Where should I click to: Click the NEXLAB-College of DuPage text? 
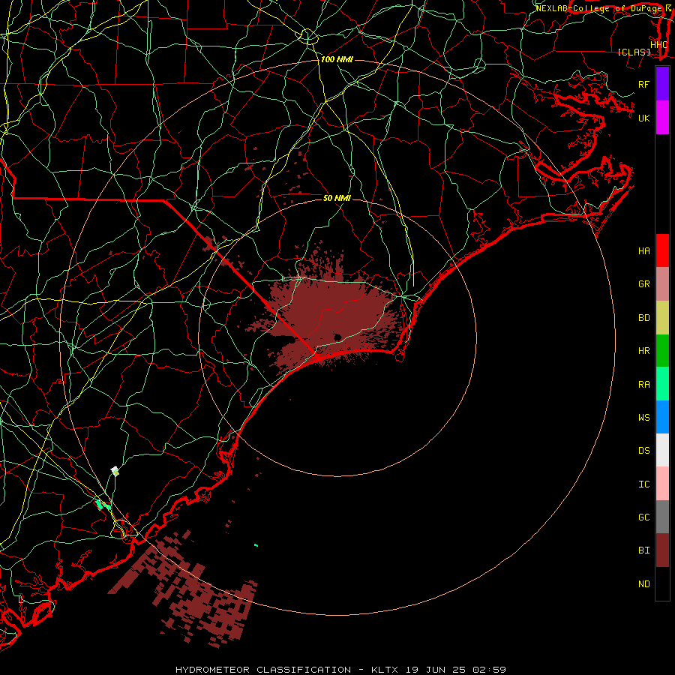(x=598, y=8)
